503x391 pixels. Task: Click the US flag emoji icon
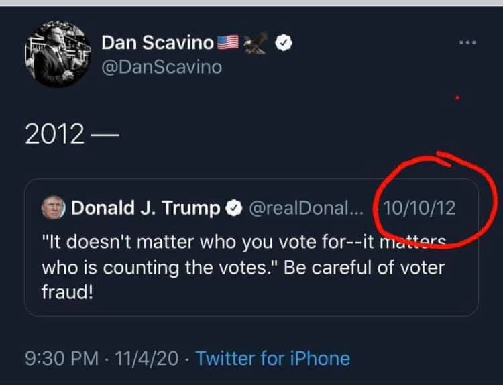(x=228, y=43)
